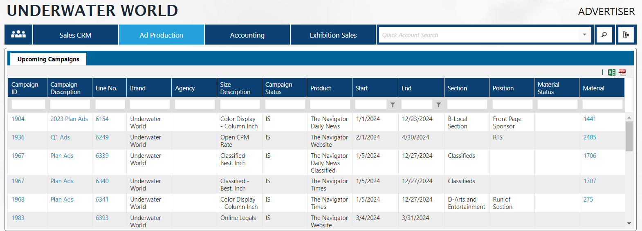Open the Start date filter icon

[393, 105]
